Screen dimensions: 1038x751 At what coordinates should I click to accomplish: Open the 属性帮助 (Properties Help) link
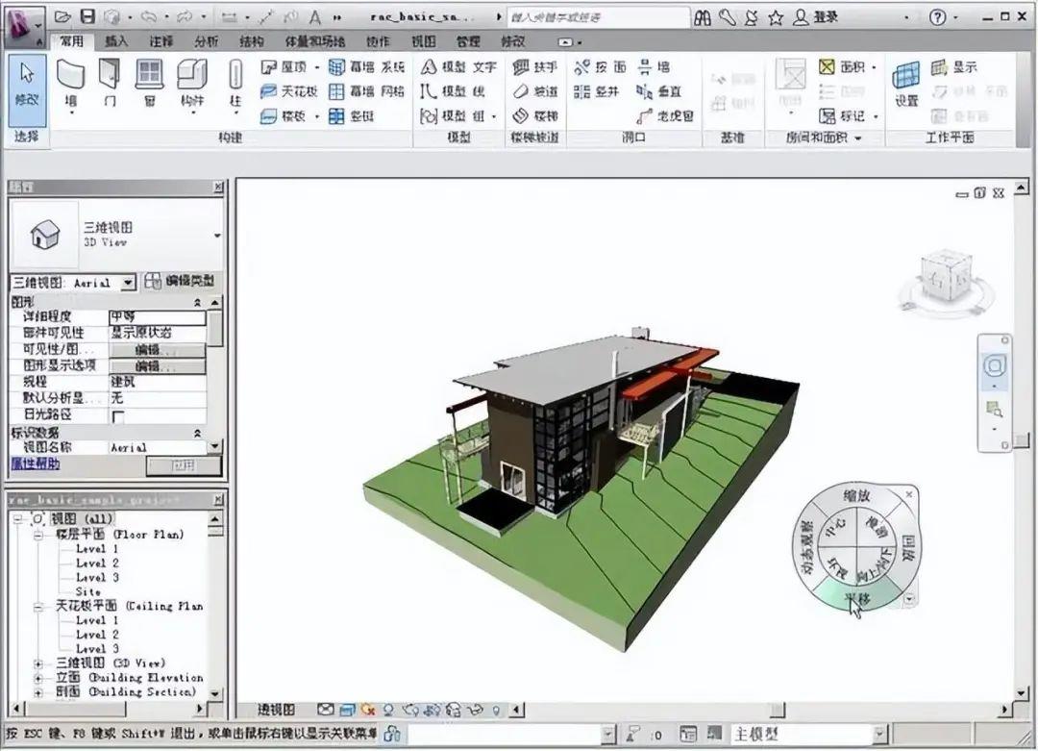pyautogui.click(x=36, y=463)
